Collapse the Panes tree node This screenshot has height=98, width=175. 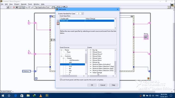pos(61,50)
